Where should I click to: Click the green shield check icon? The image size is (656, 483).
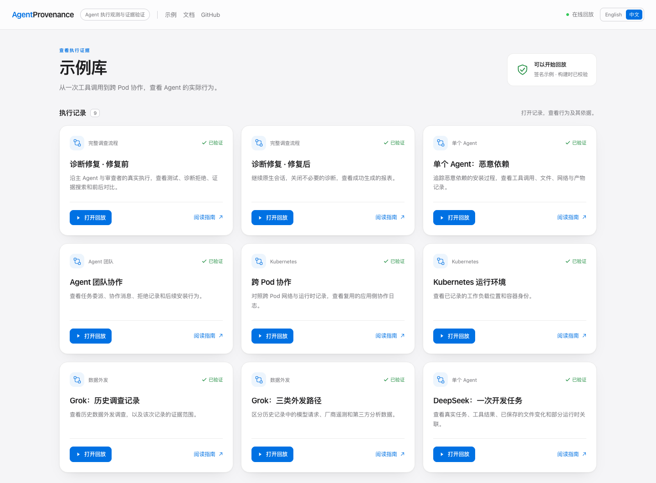tap(523, 69)
